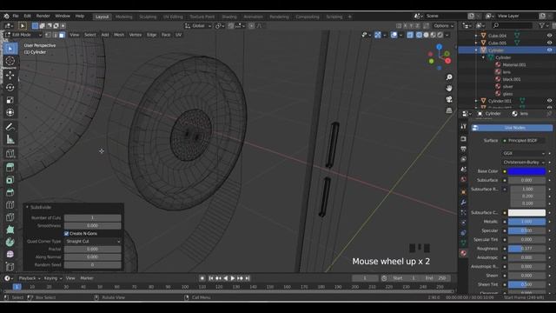Switch to the Modeling workspace tab

tap(123, 17)
